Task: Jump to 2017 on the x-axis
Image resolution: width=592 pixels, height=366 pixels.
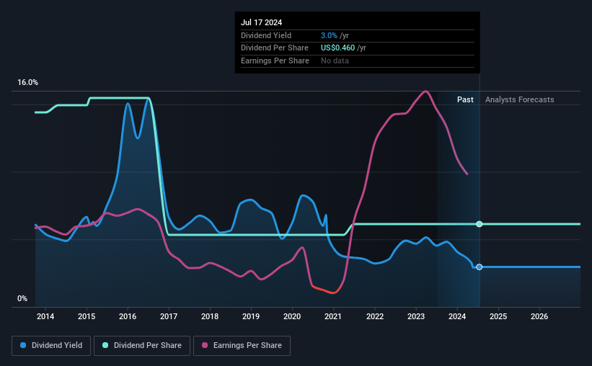Action: point(169,316)
